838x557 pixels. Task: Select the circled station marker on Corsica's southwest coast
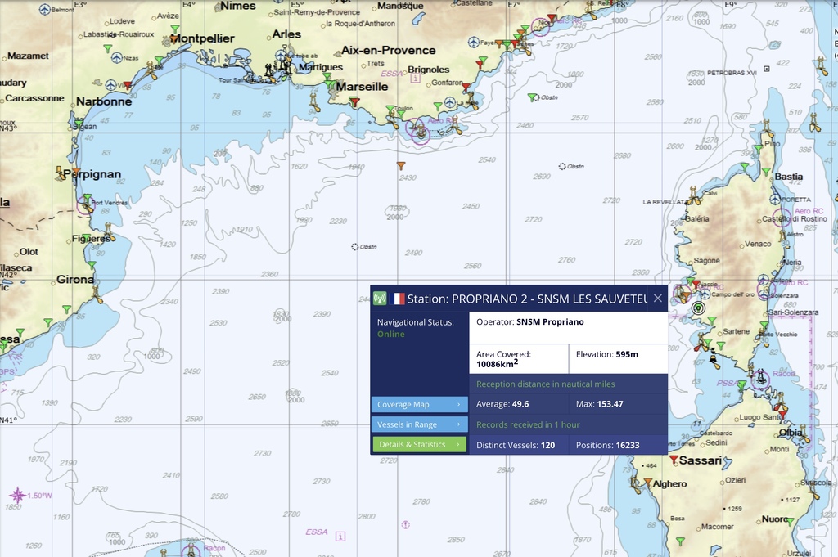[698, 308]
